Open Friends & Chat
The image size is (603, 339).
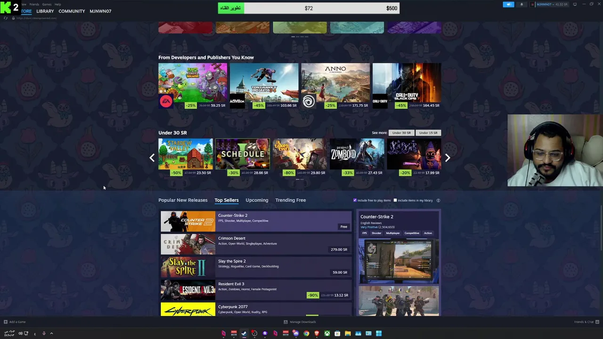584,322
